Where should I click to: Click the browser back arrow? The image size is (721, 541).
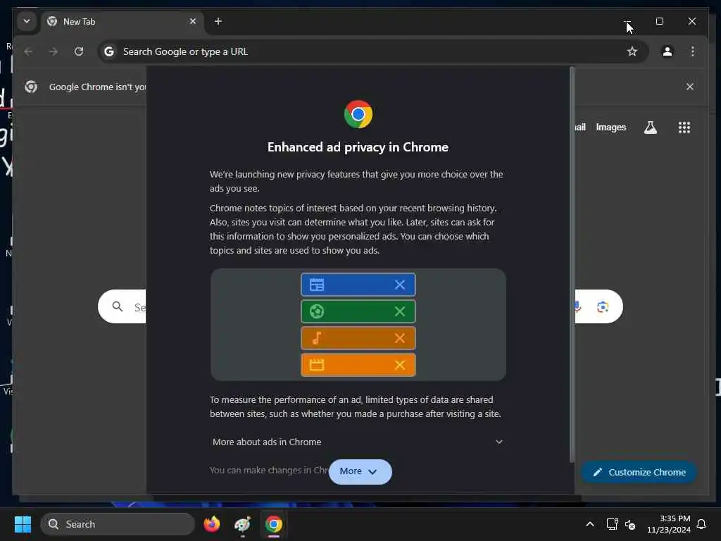click(28, 51)
